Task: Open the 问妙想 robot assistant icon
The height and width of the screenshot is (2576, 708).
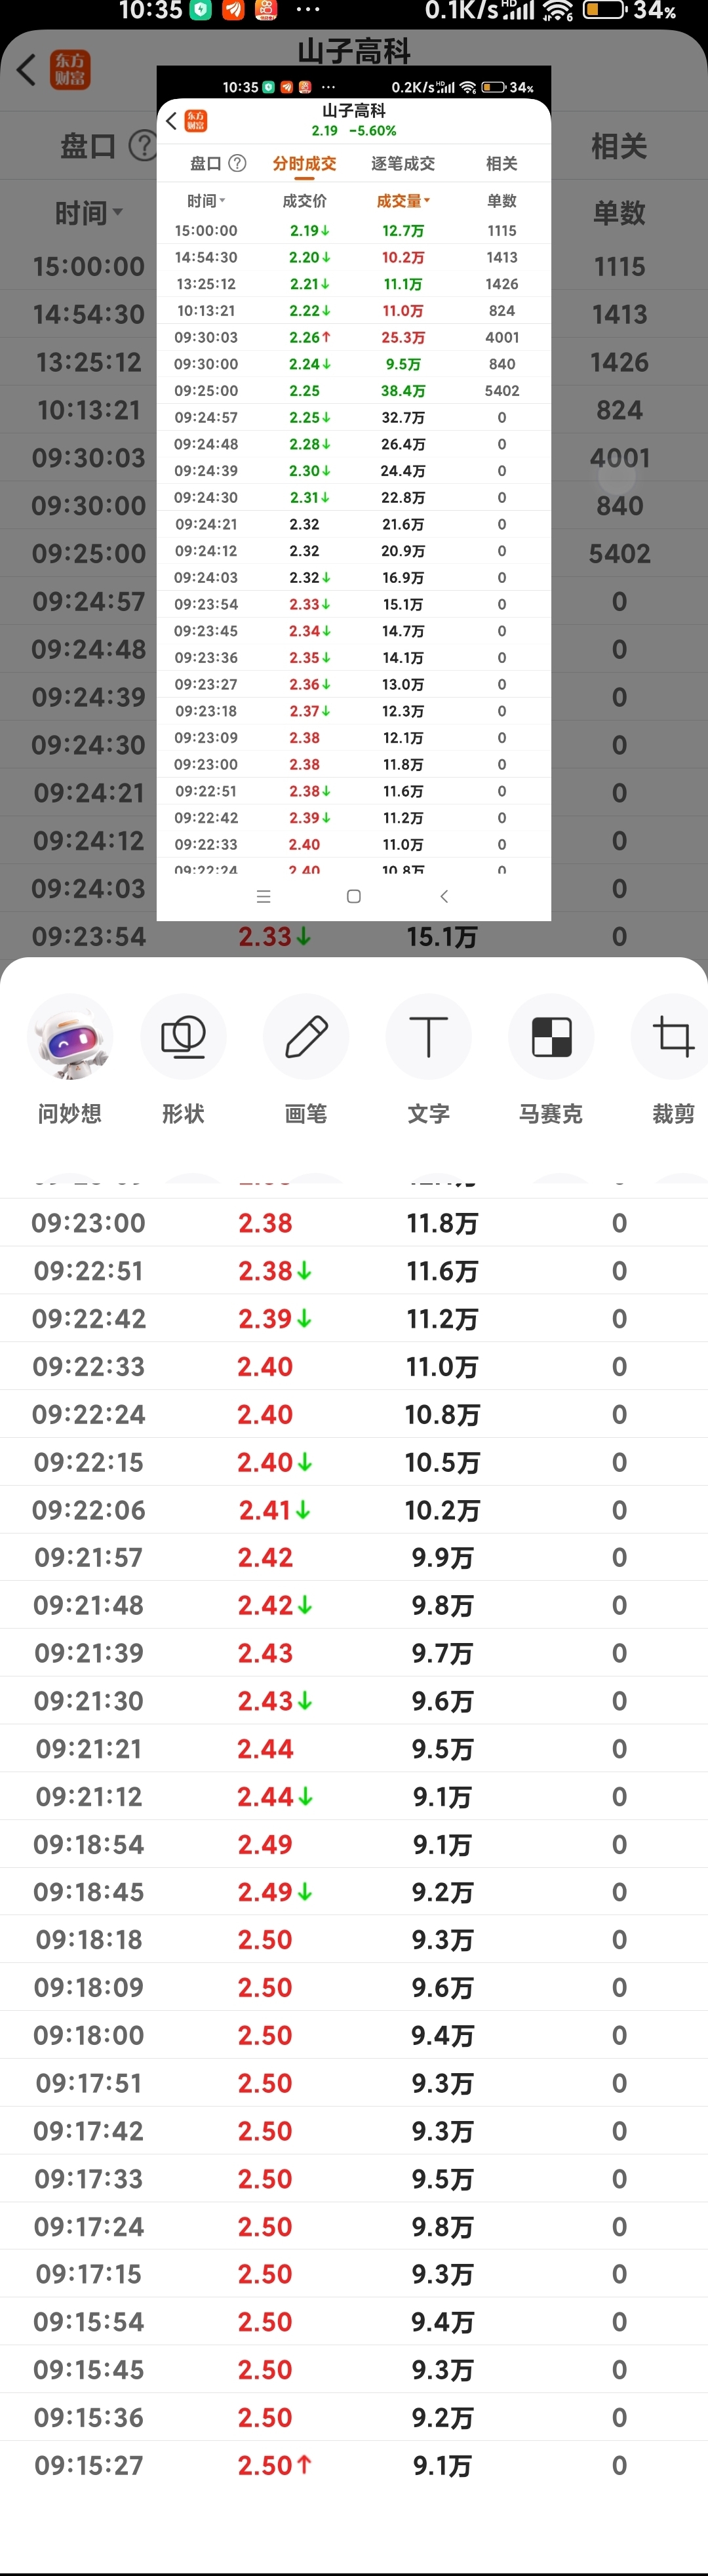Action: 70,1037
